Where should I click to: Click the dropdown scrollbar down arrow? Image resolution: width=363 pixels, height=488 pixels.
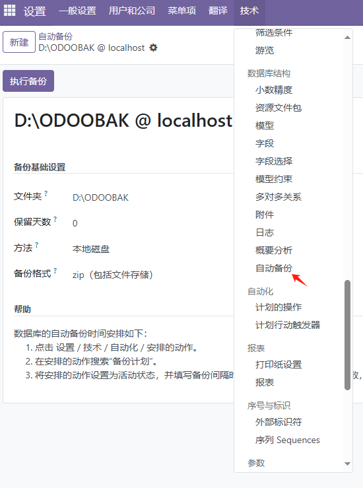[x=347, y=464]
